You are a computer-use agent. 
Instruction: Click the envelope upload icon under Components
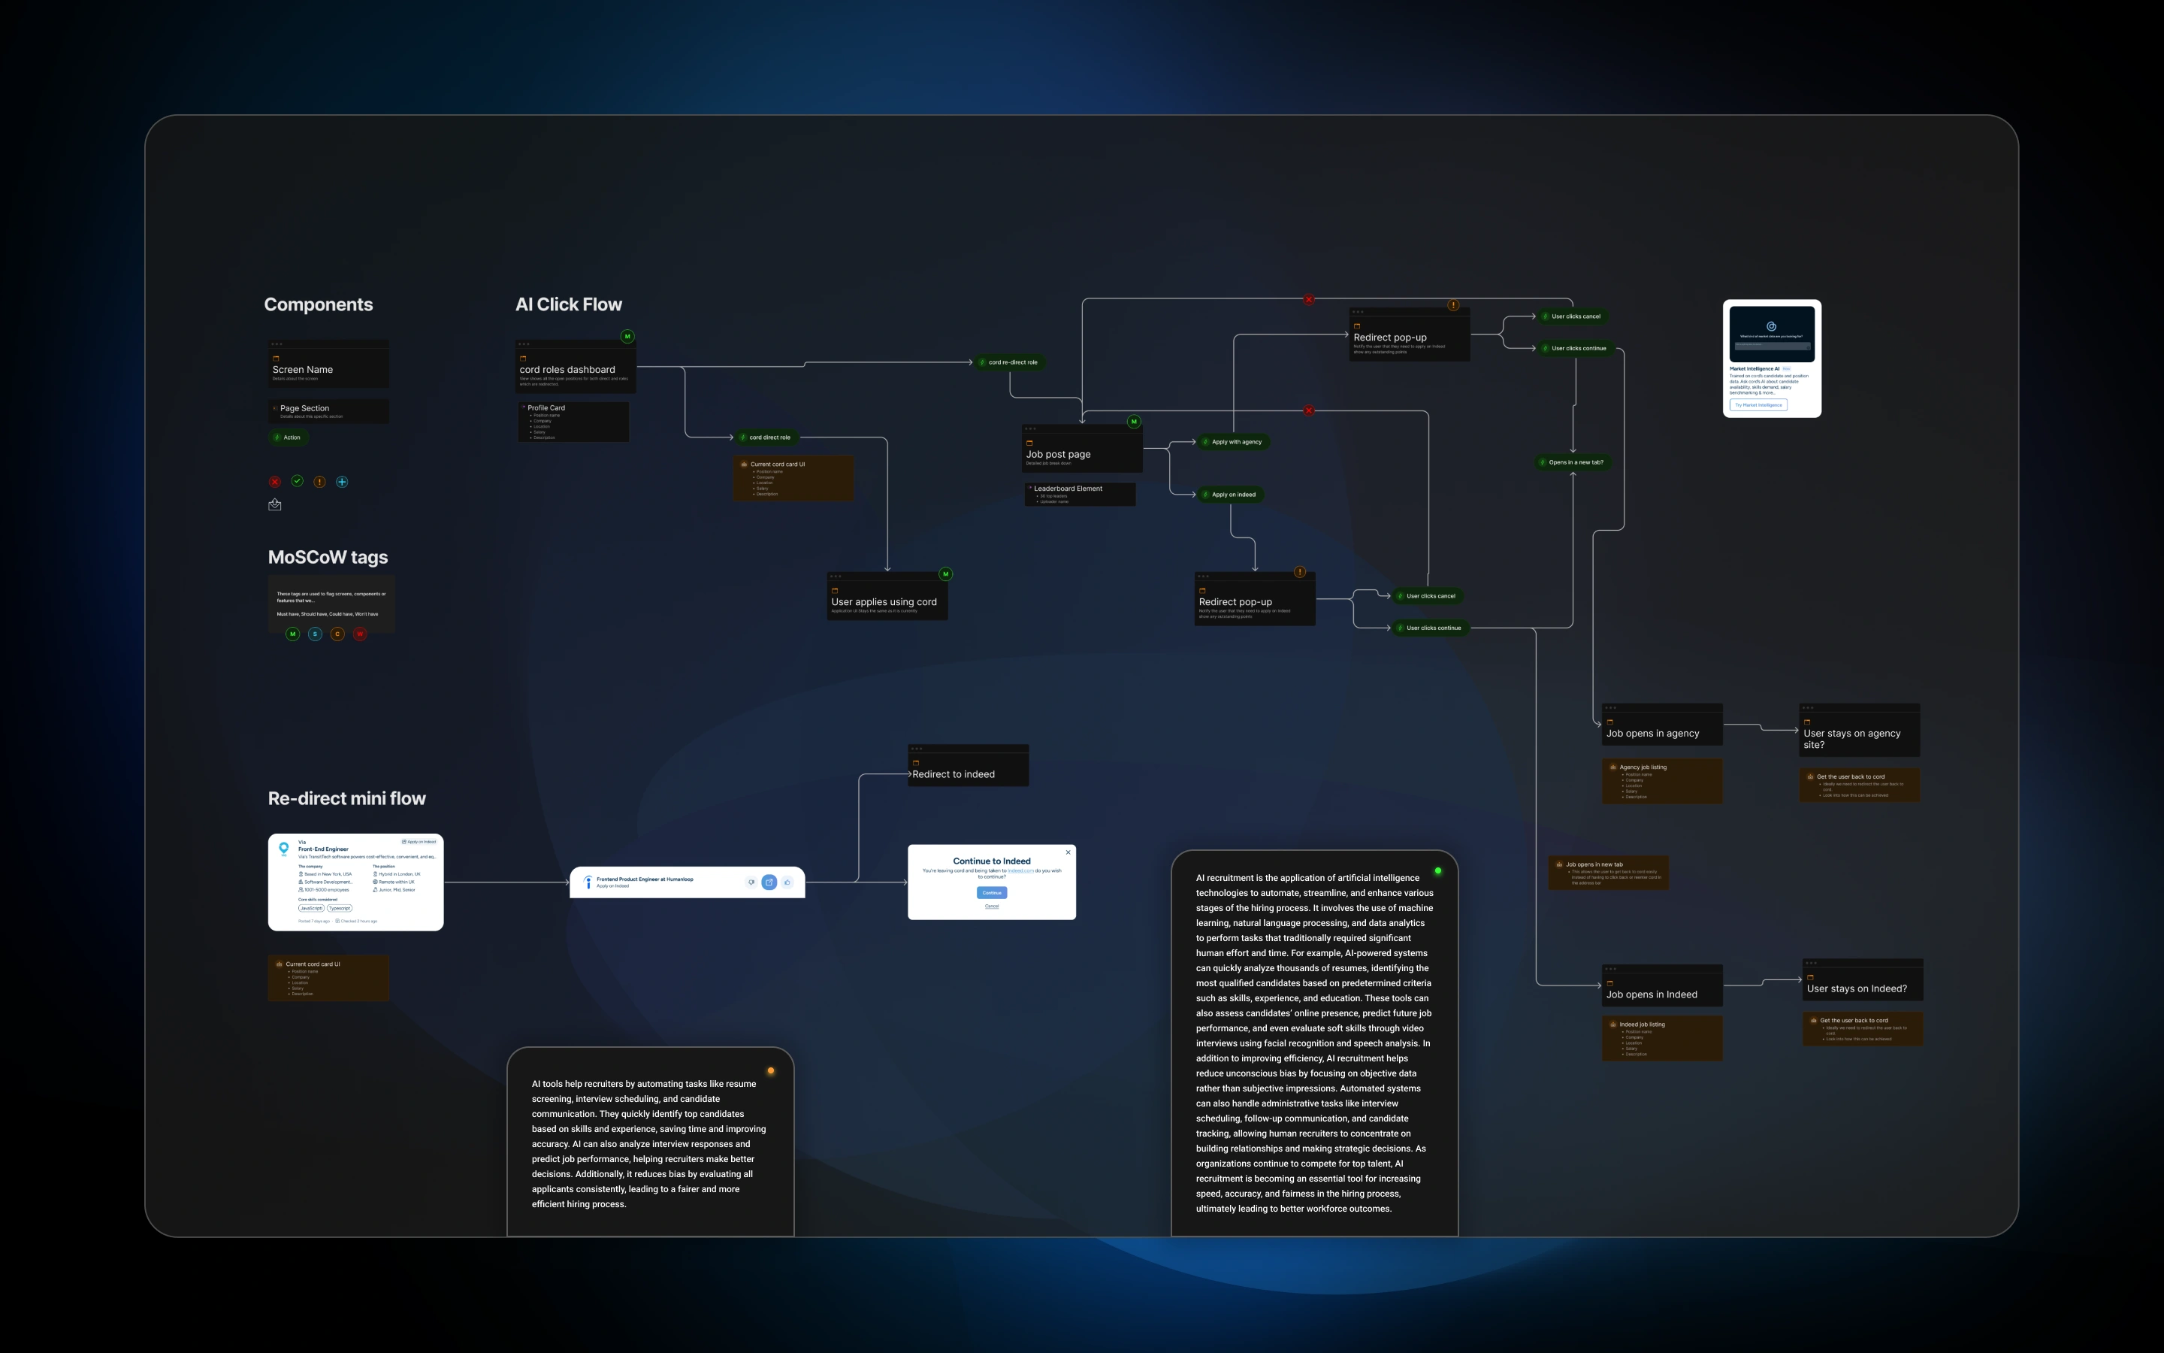[x=274, y=504]
